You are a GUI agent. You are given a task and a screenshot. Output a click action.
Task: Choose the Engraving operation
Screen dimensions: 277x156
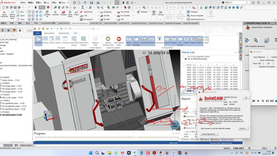coord(106,12)
